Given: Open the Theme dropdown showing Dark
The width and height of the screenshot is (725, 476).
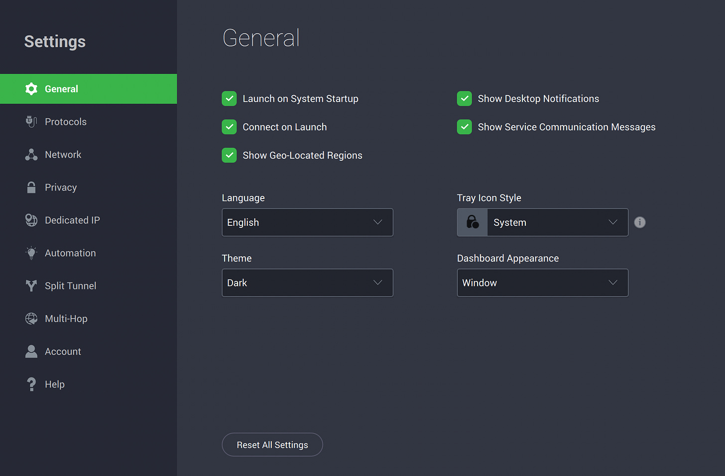Looking at the screenshot, I should point(307,283).
